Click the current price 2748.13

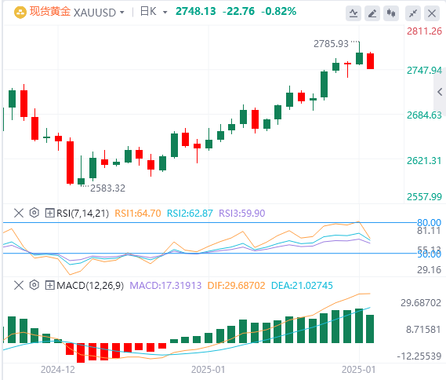(x=196, y=12)
